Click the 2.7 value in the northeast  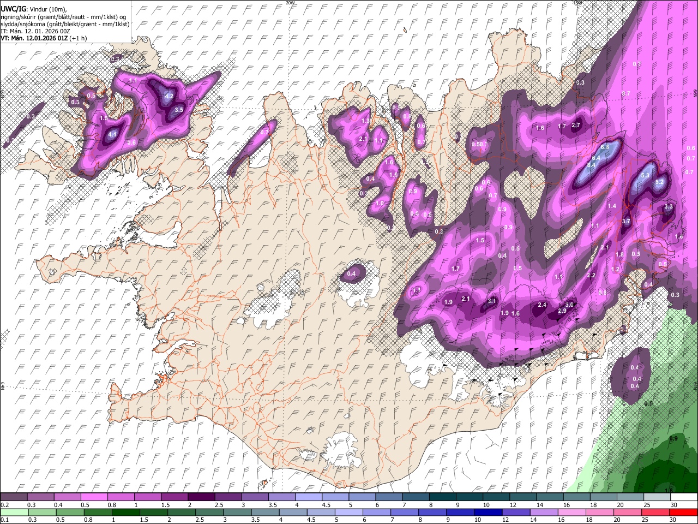[x=576, y=126]
